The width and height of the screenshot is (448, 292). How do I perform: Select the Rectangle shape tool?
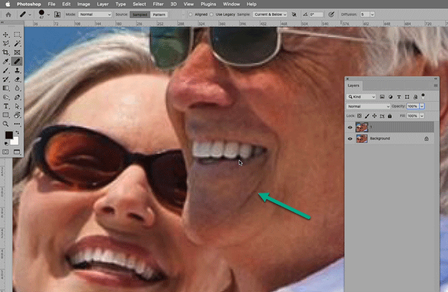tap(5, 115)
